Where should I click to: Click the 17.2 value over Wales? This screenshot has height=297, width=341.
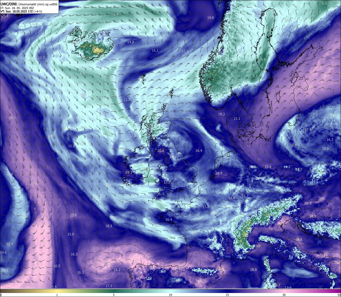[167, 182]
